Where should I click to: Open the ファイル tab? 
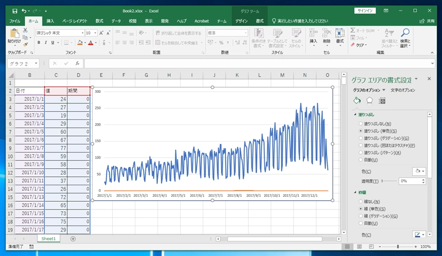click(x=15, y=21)
